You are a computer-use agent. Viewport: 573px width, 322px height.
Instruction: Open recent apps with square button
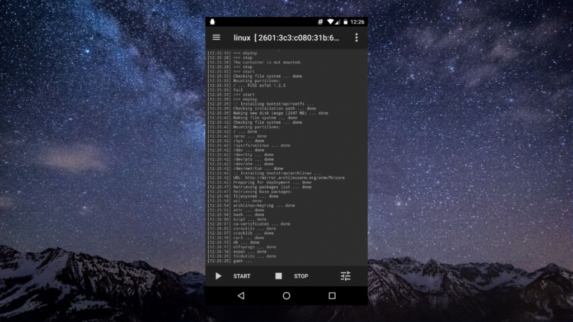pos(332,296)
